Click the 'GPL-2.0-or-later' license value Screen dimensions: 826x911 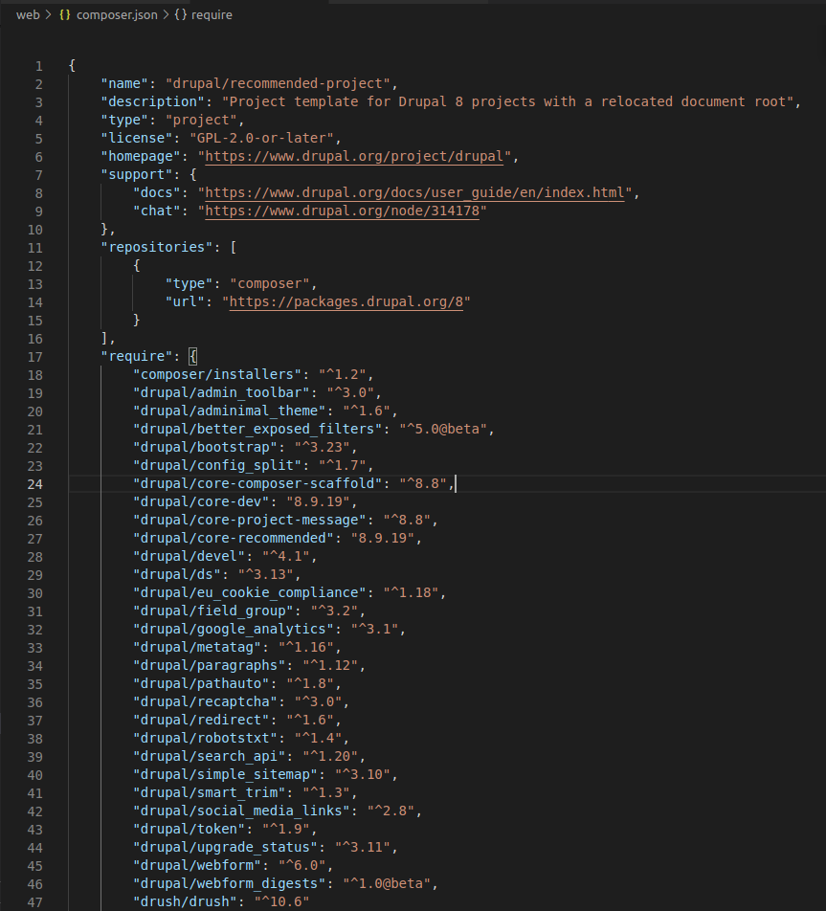[x=261, y=138]
